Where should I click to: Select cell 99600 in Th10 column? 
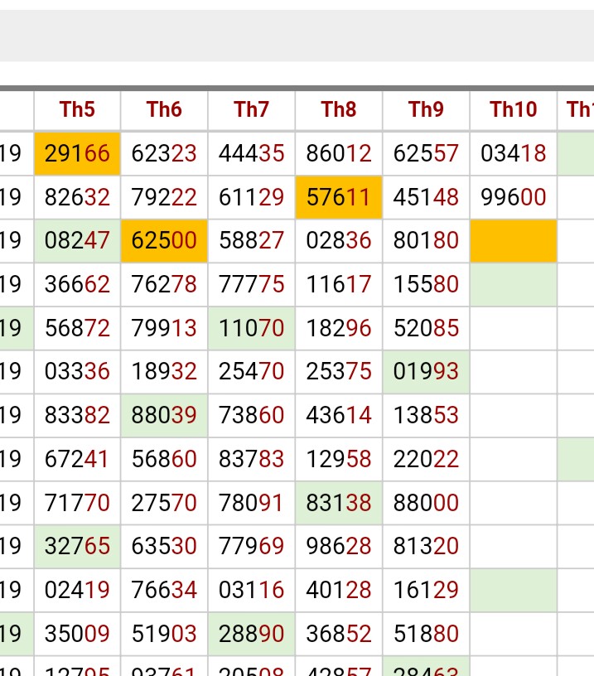513,197
